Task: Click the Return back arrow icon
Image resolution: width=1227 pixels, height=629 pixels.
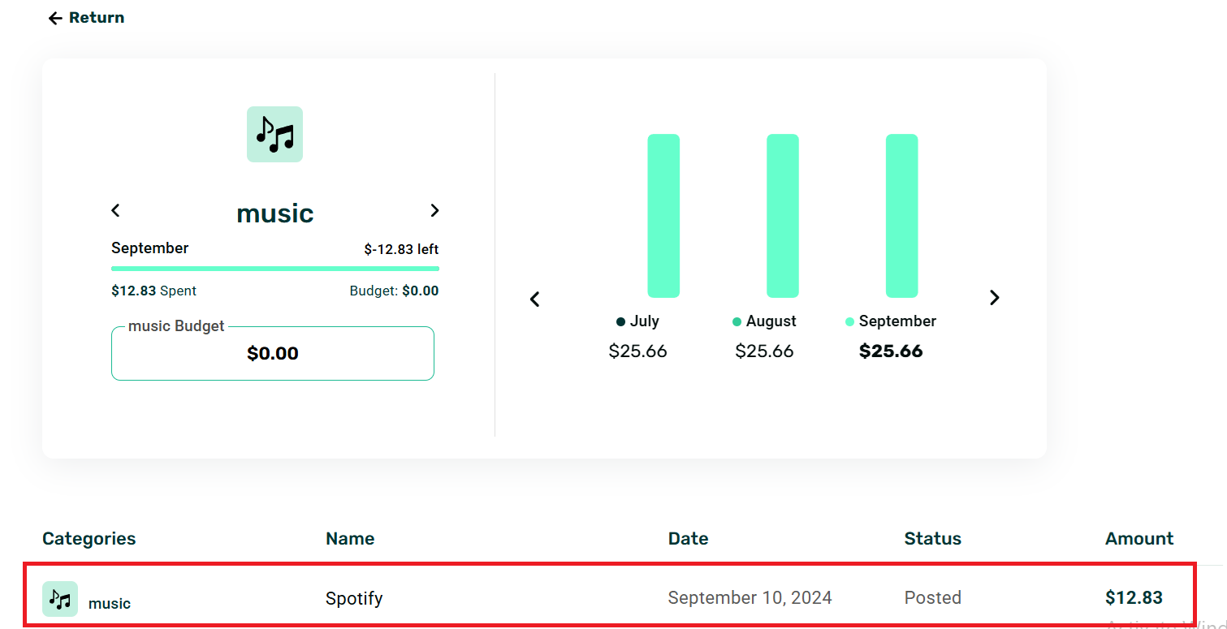Action: tap(55, 18)
